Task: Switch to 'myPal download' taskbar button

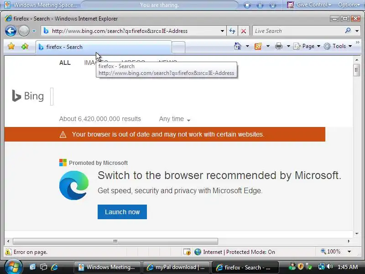Action: click(x=176, y=267)
